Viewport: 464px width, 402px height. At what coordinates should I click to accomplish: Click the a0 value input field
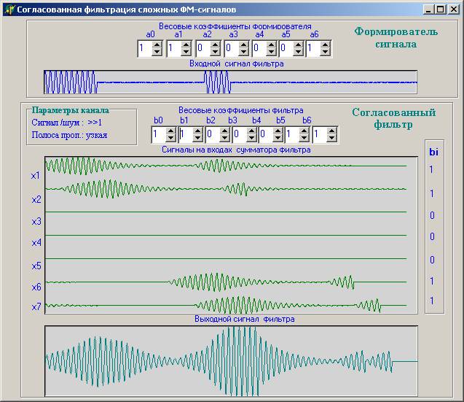pyautogui.click(x=145, y=48)
